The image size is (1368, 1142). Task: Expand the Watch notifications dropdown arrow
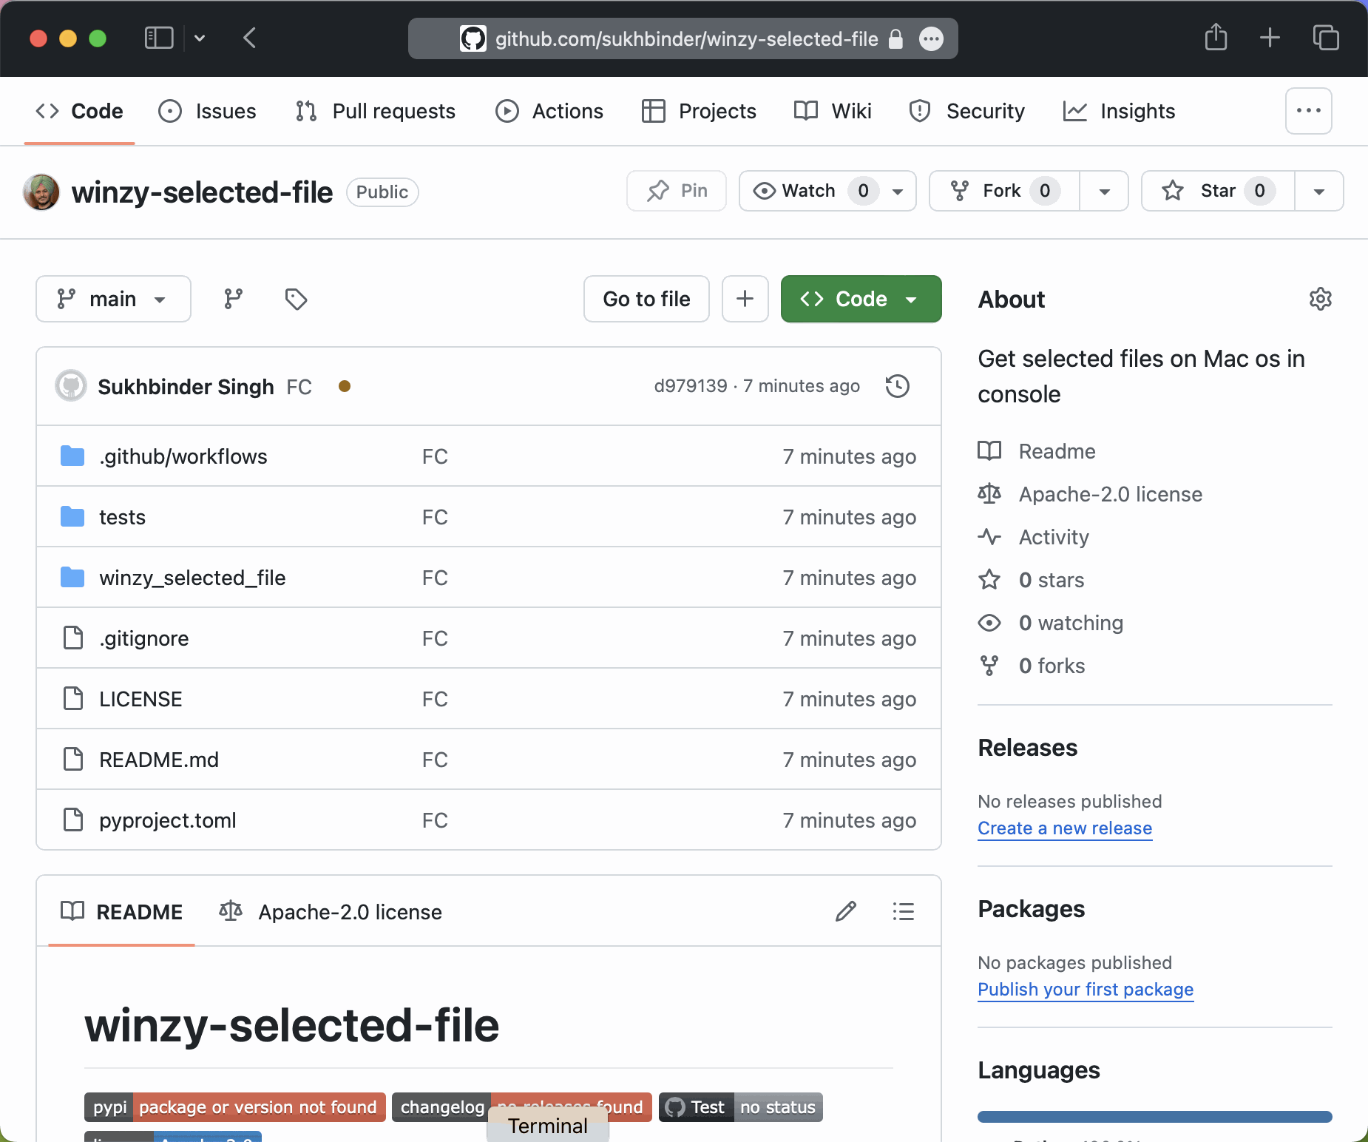(898, 192)
